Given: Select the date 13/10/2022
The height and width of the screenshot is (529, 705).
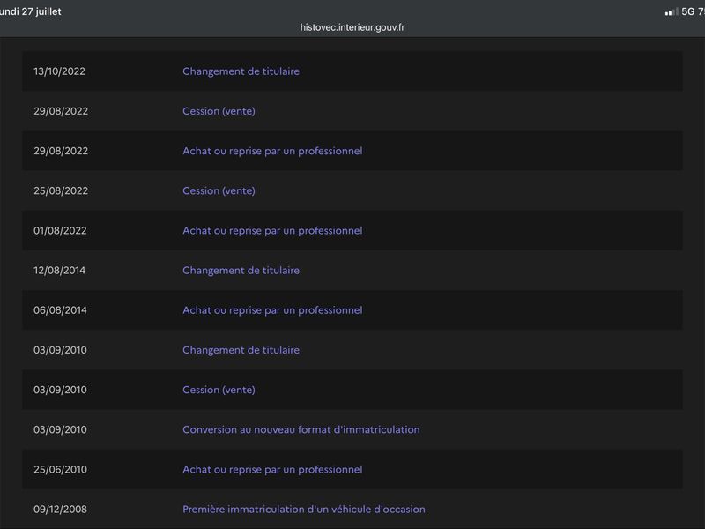Looking at the screenshot, I should 59,71.
